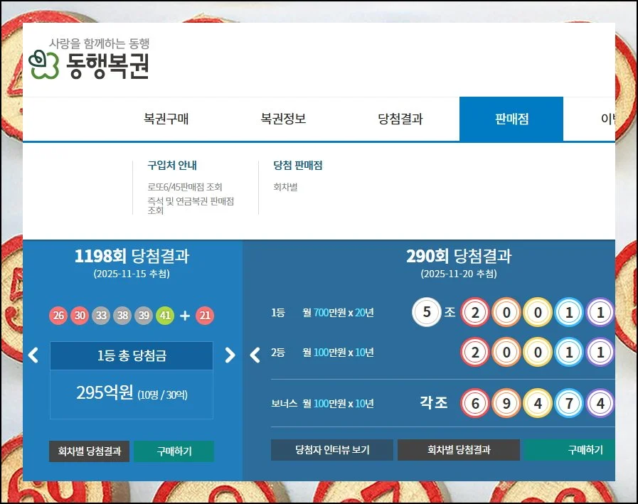Open the 당첨결과 tab
638x504 pixels.
point(402,119)
